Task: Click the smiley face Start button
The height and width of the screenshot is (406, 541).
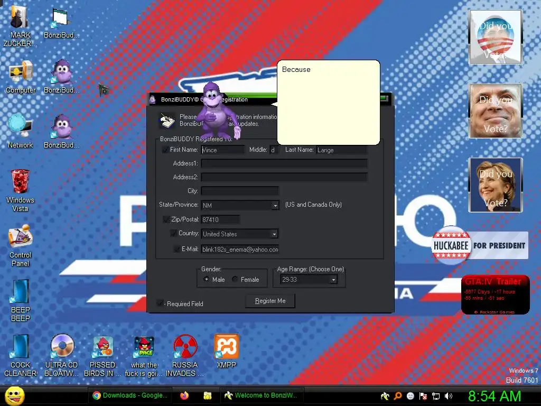Action: 14,395
